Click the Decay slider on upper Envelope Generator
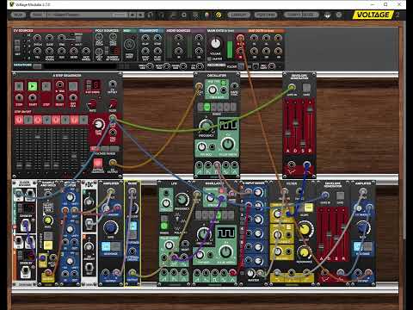Screen dimensions: 413x310 (x=295, y=123)
